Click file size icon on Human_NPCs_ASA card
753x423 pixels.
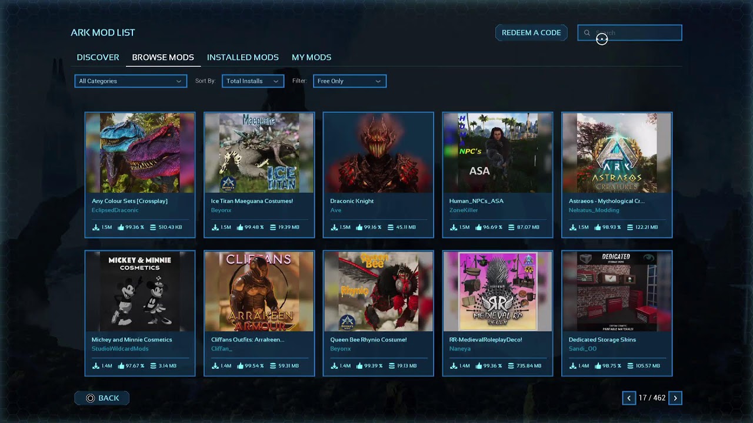pos(511,227)
